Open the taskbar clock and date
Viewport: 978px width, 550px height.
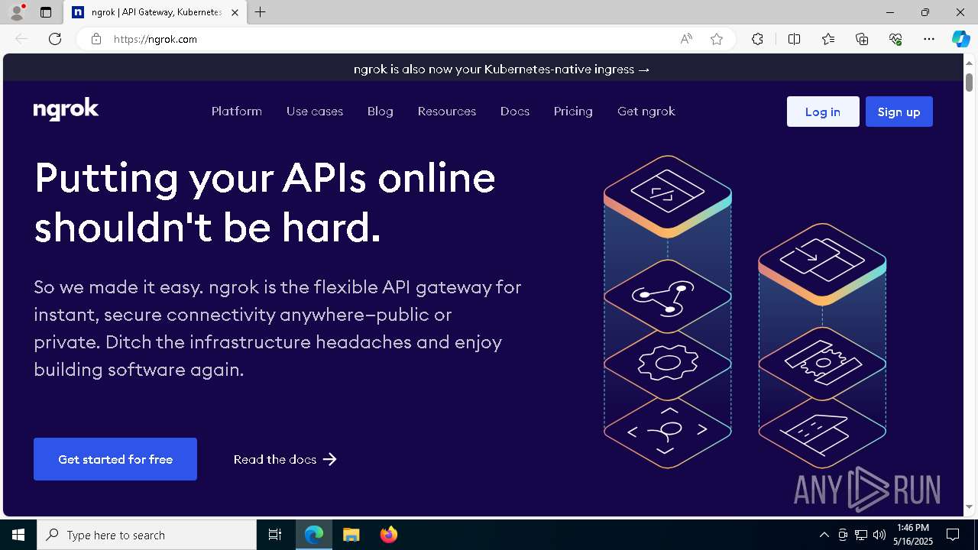point(913,535)
